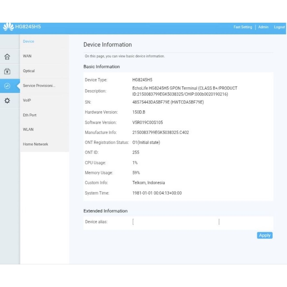Screen dimensions: 287x287
Task: View the Eth Port information
Action: click(x=30, y=115)
